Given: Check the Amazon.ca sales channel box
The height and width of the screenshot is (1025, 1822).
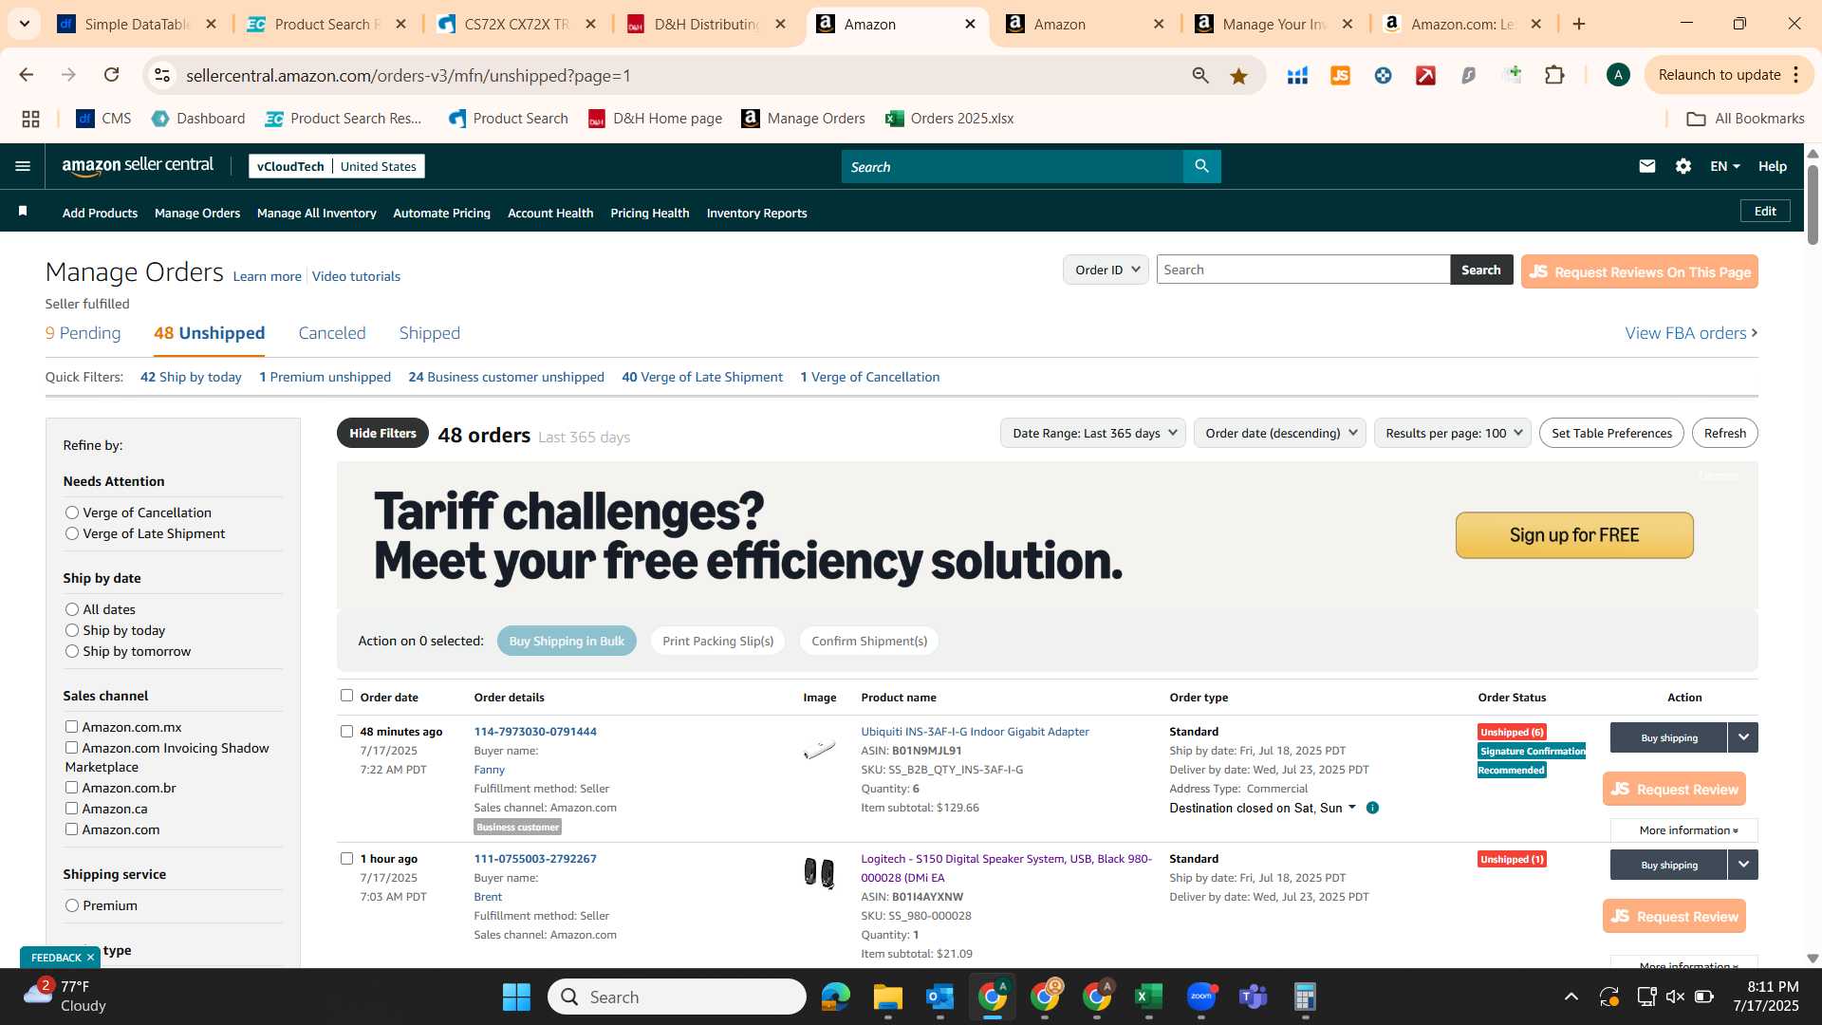Looking at the screenshot, I should tap(71, 809).
